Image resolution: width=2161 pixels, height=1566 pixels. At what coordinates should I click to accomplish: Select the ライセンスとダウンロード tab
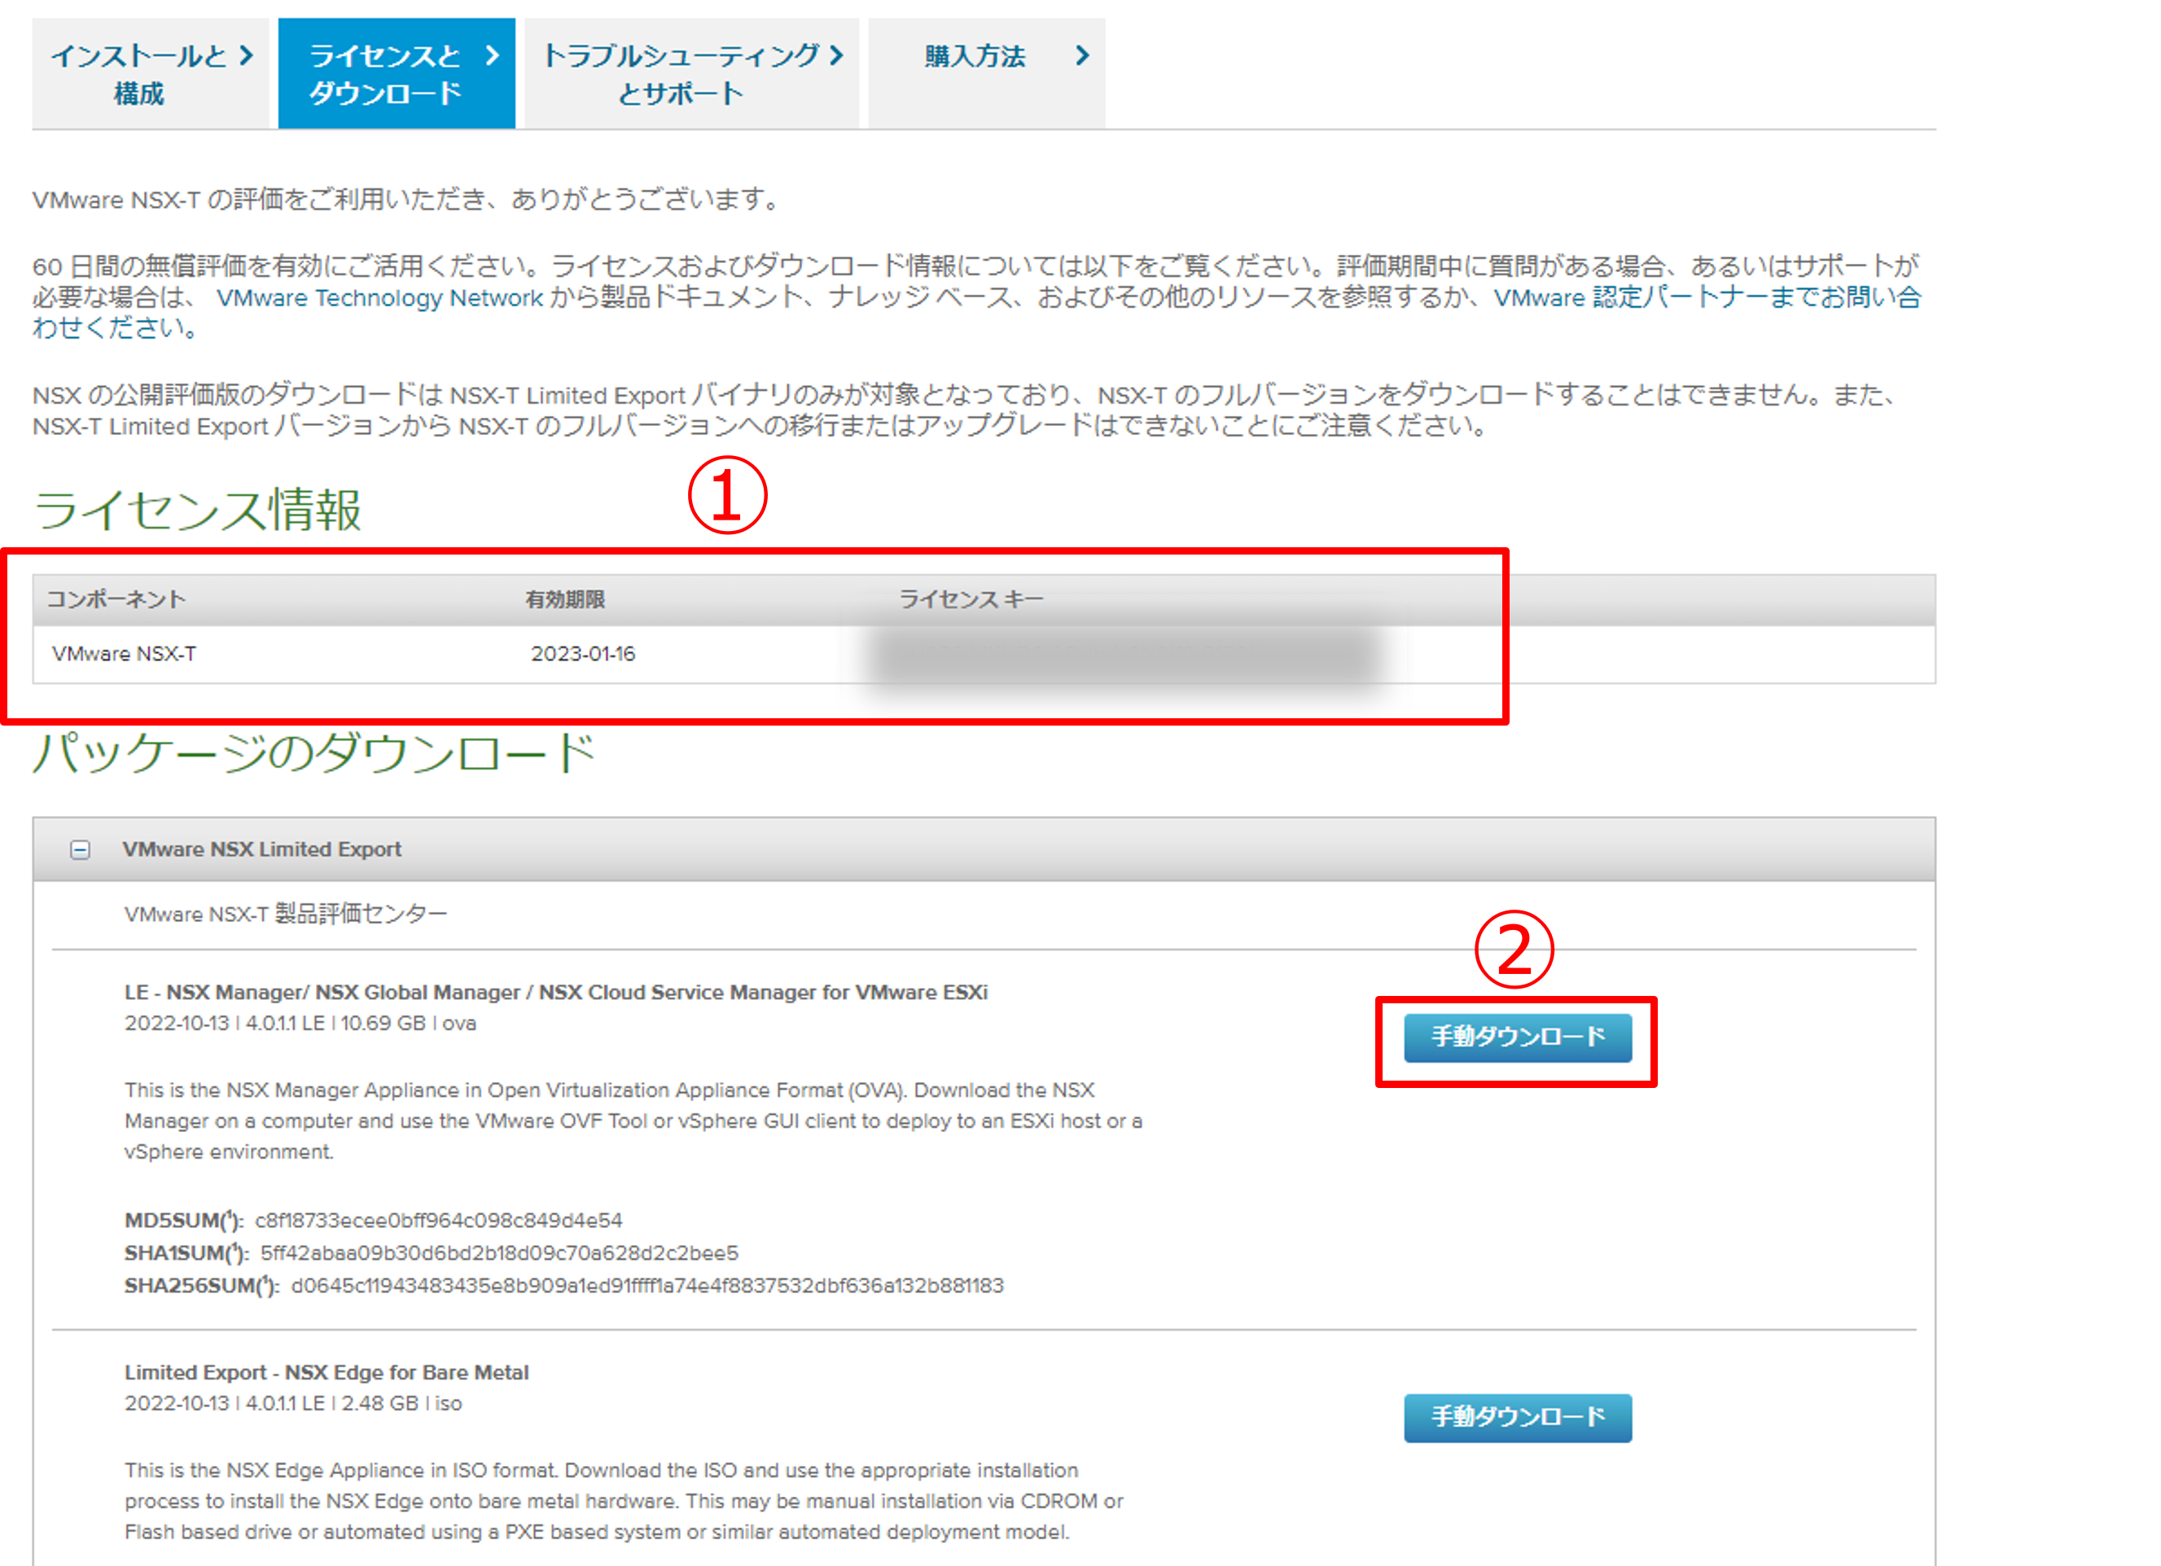[x=385, y=74]
